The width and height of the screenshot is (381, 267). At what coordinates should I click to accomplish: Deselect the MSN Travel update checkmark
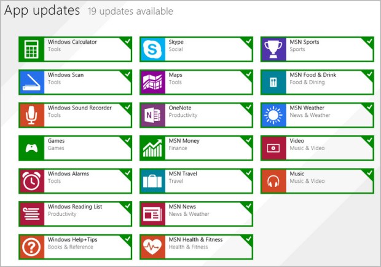[x=248, y=172]
